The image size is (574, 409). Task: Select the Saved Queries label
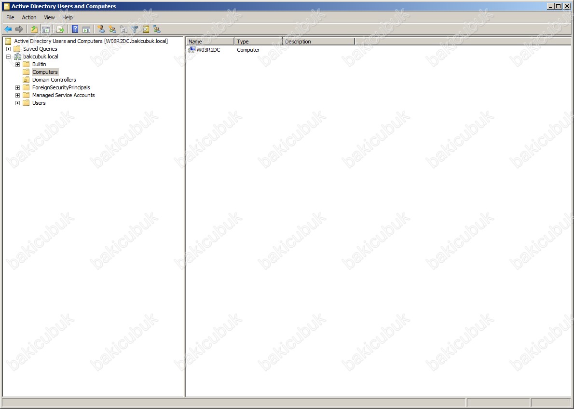[x=40, y=49]
